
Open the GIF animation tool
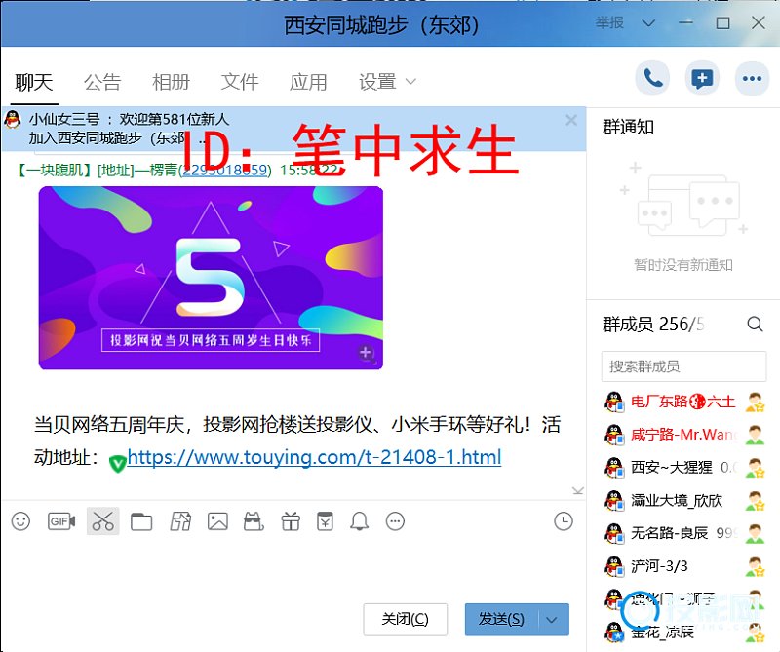click(x=61, y=521)
